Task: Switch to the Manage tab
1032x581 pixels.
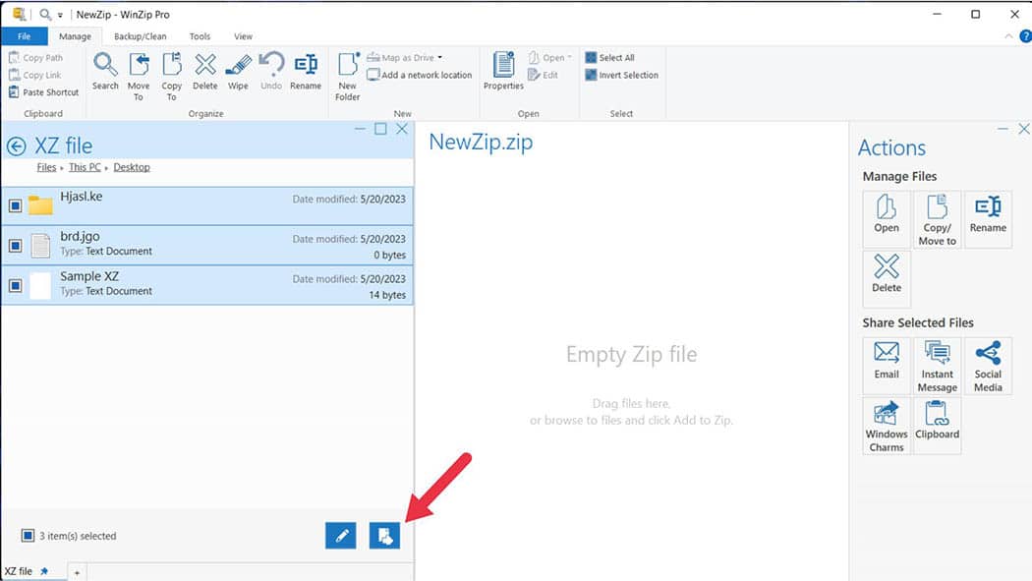Action: coord(75,36)
